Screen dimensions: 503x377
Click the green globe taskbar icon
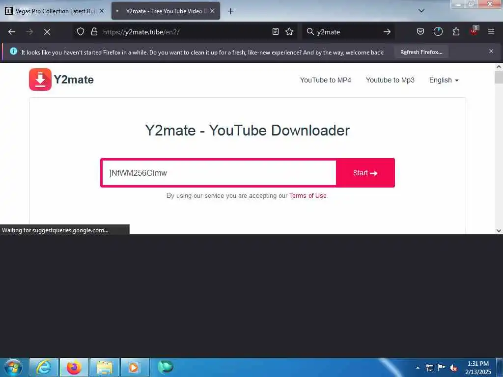(x=166, y=366)
